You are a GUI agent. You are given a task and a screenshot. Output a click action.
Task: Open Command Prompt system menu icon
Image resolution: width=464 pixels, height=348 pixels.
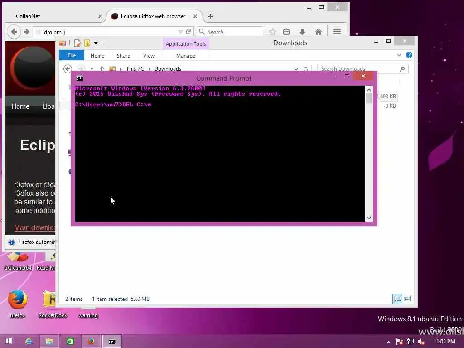pos(80,78)
